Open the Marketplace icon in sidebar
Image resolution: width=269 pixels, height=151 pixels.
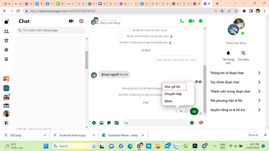click(6, 41)
